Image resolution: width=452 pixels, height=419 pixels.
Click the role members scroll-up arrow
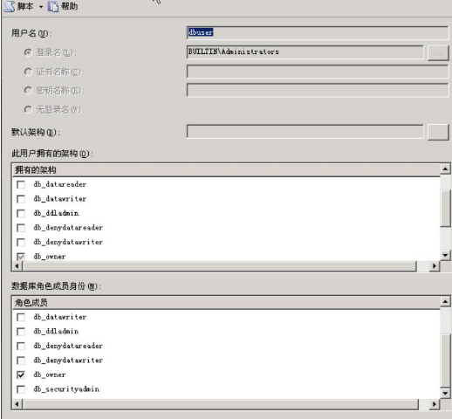(x=445, y=302)
